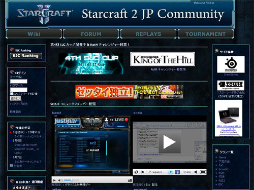This screenshot has height=190, width=254.
Task: Follow the KotH challenger voting link
Action: pyautogui.click(x=168, y=69)
